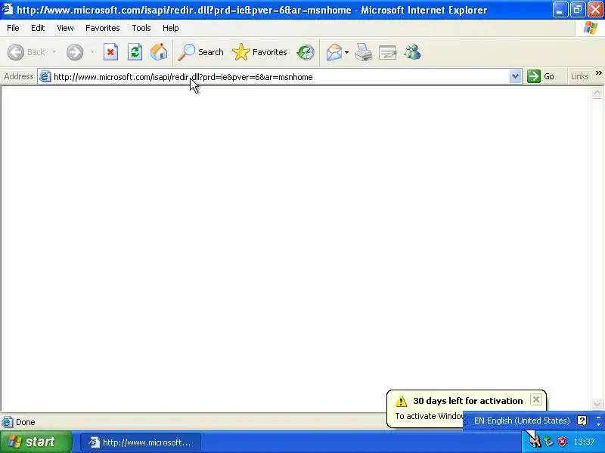Minimize the Internet Explorer window
Viewport: 605px width, 453px height.
pyautogui.click(x=560, y=10)
